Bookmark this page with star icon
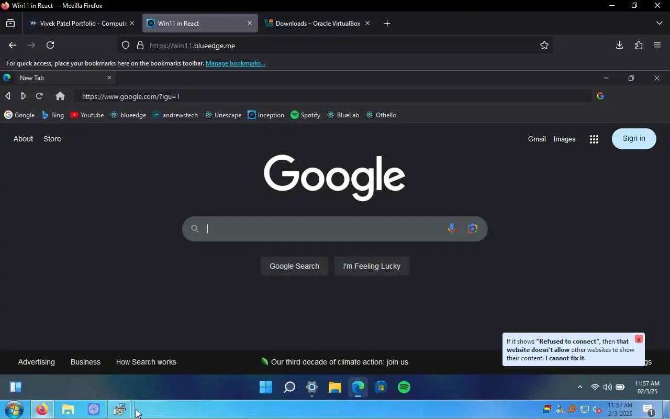 coord(544,46)
